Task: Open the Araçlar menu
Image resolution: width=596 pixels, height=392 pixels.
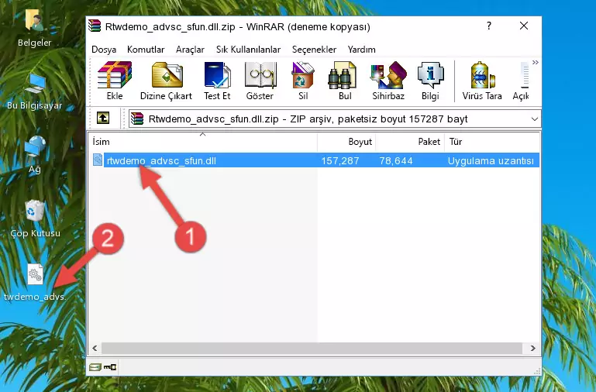Action: click(x=190, y=50)
